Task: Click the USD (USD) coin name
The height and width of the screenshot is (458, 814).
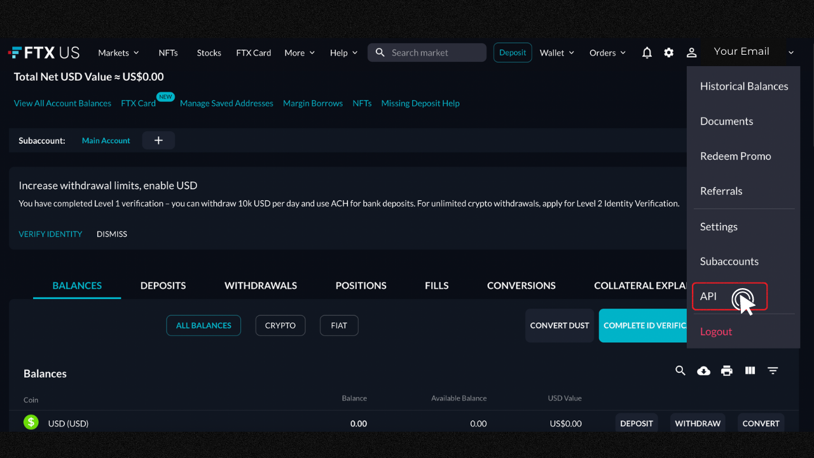Action: tap(68, 423)
